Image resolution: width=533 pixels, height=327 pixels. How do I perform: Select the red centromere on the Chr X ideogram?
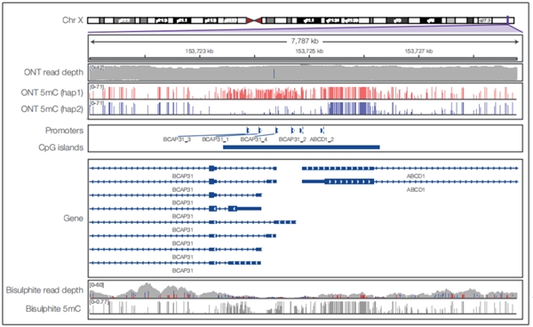coord(253,20)
